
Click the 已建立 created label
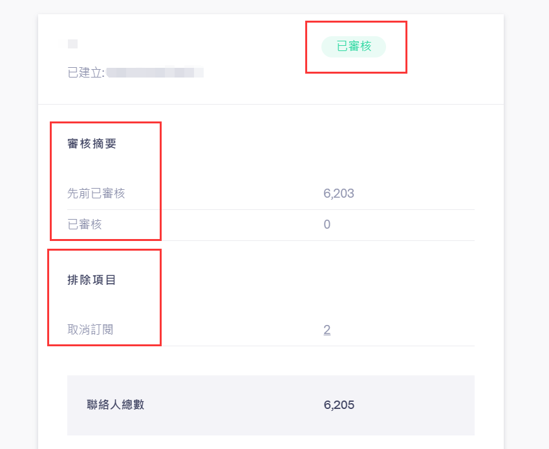tap(85, 72)
